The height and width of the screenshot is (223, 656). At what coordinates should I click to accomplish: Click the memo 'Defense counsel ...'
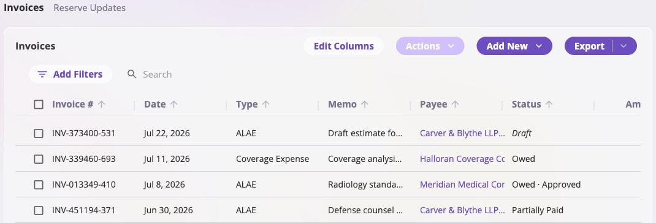366,210
